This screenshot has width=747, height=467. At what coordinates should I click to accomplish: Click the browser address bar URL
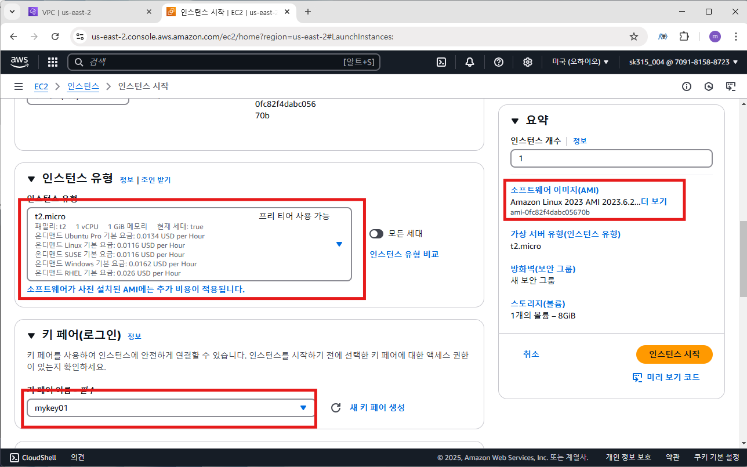[x=242, y=37]
